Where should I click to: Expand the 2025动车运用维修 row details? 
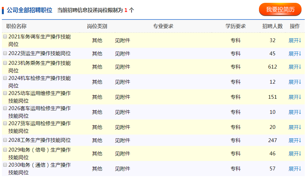295,97
